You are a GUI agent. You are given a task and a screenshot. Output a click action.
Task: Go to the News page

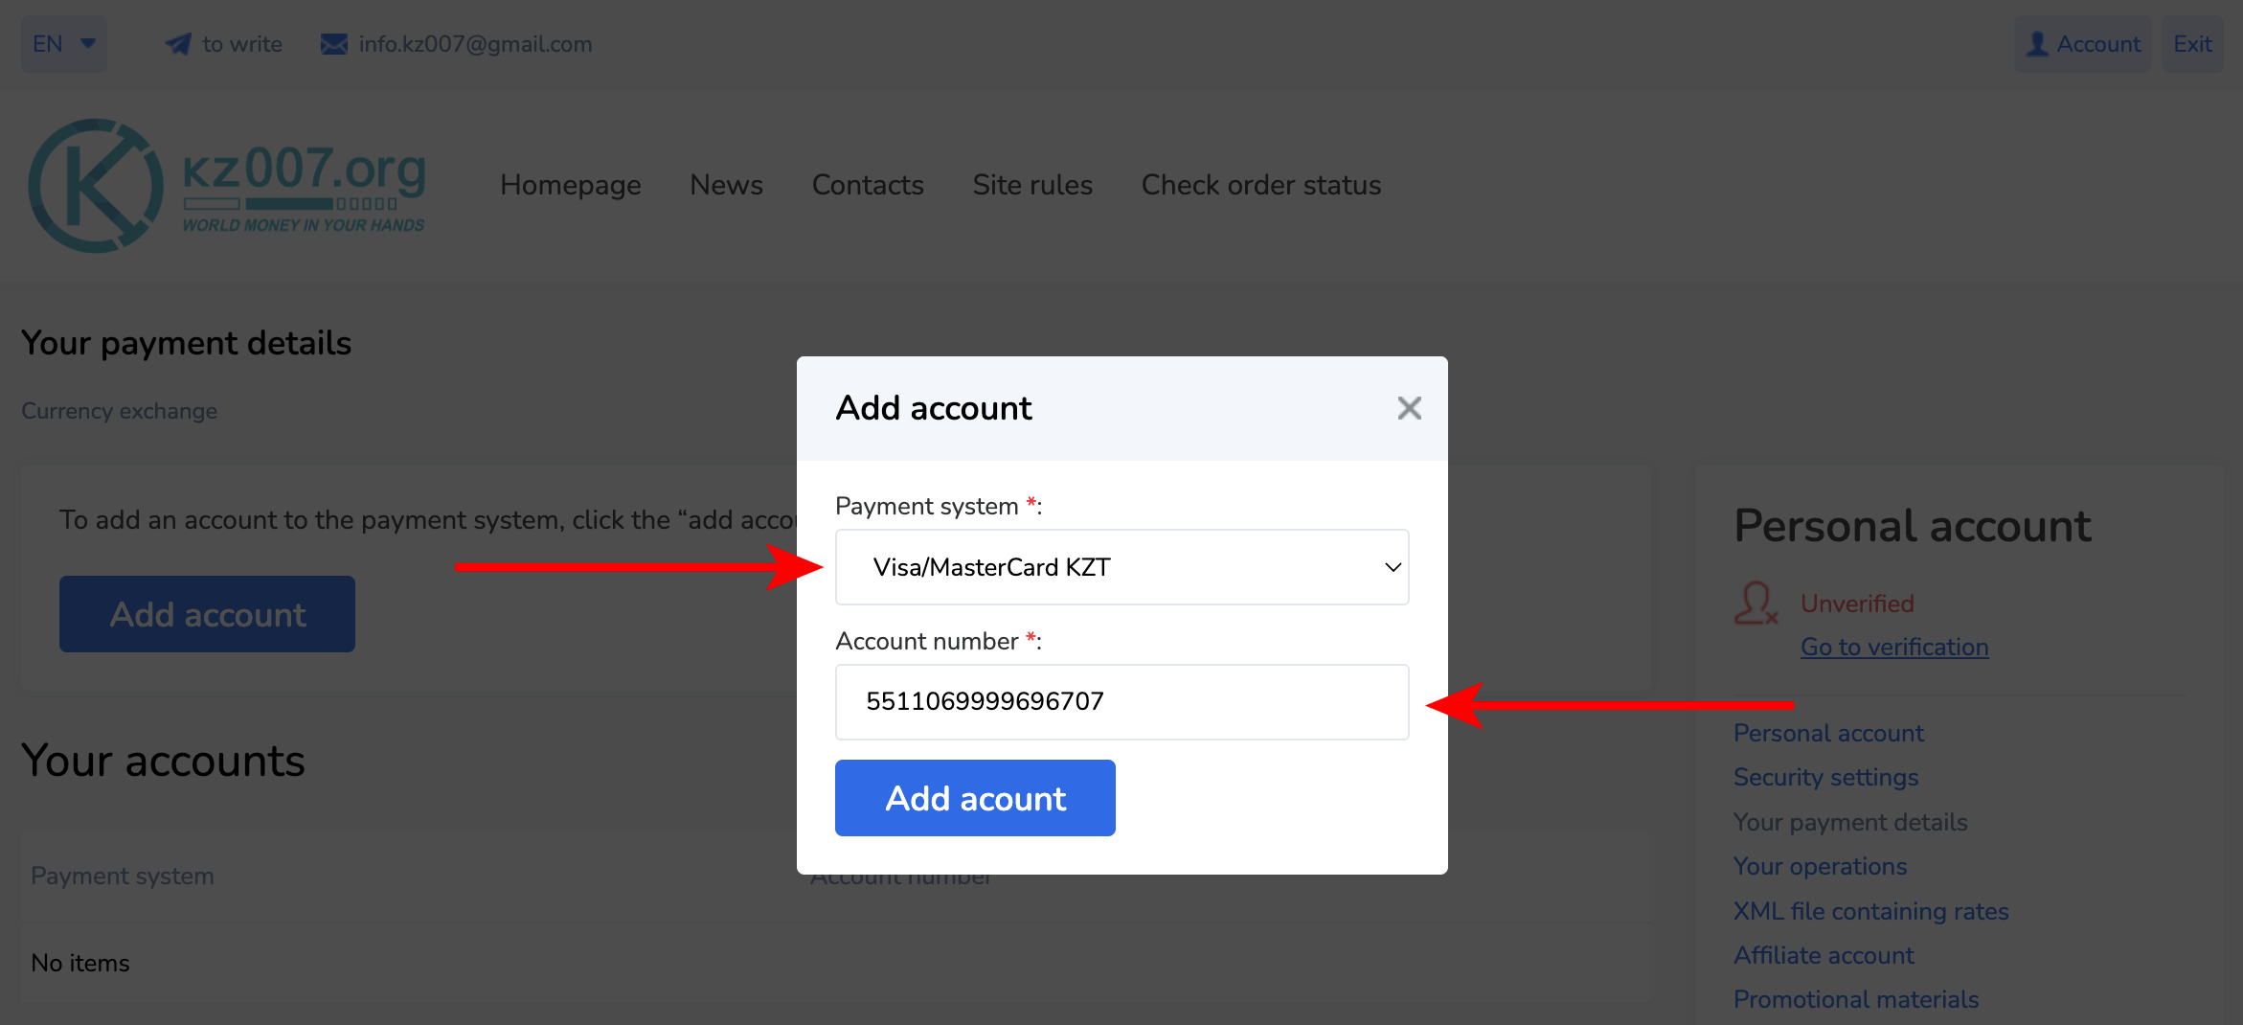[x=726, y=185]
